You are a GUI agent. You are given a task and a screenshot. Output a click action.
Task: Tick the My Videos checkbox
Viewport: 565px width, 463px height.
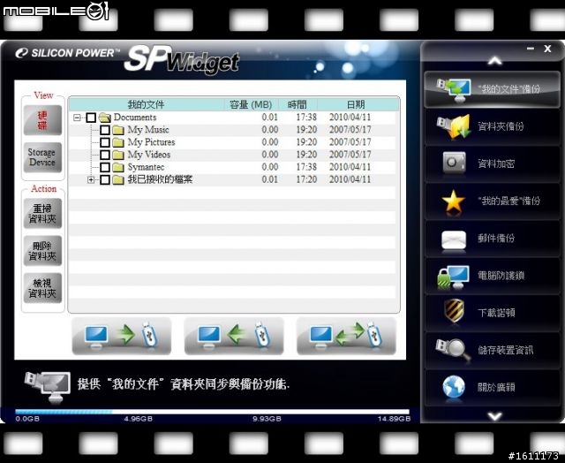click(105, 155)
